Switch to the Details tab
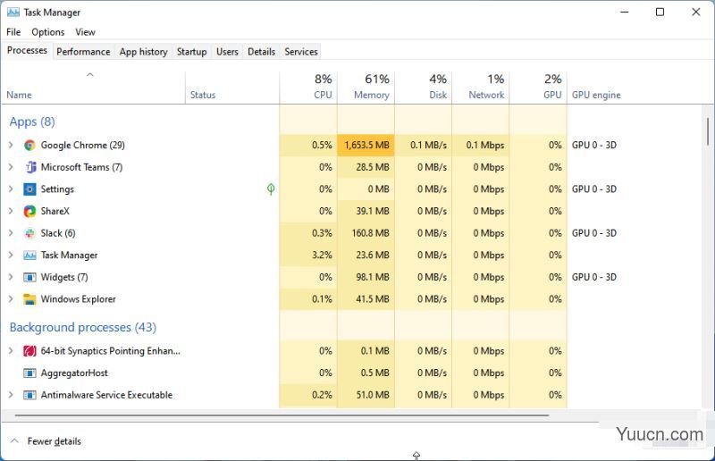 261,52
